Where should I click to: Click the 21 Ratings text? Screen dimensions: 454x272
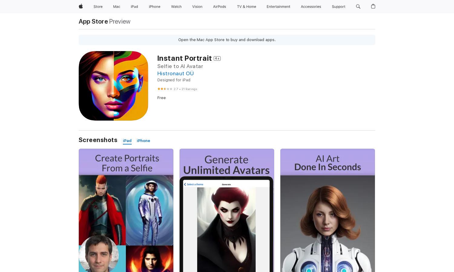click(x=189, y=89)
